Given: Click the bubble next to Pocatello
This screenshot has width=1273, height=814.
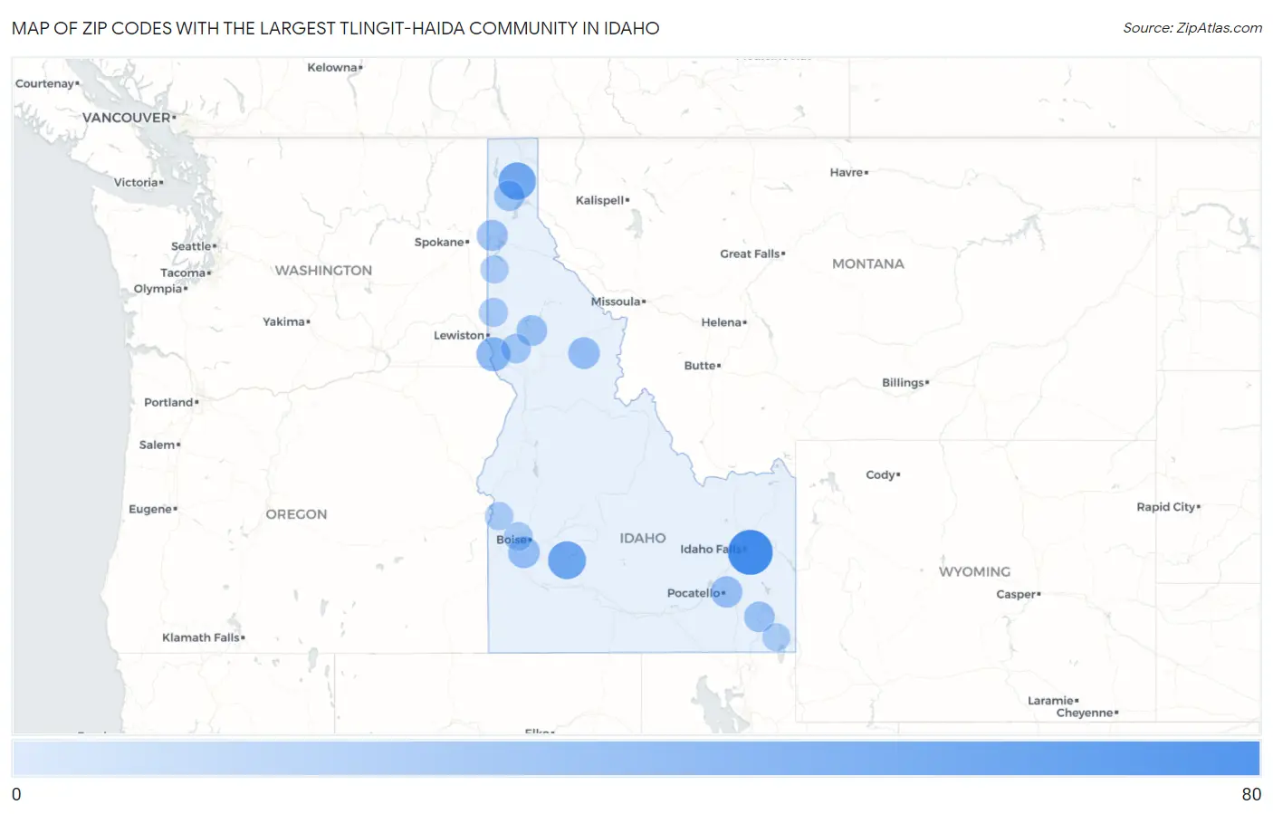Looking at the screenshot, I should (x=726, y=592).
